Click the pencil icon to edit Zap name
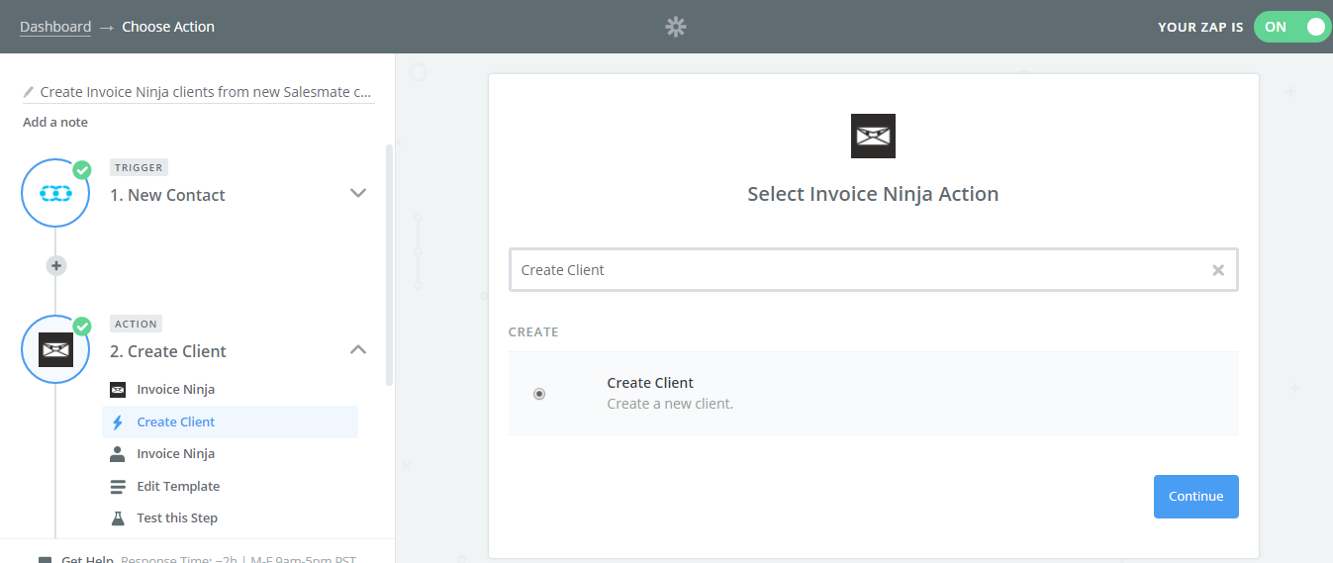Screen dimensions: 1333x563 pyautogui.click(x=29, y=92)
